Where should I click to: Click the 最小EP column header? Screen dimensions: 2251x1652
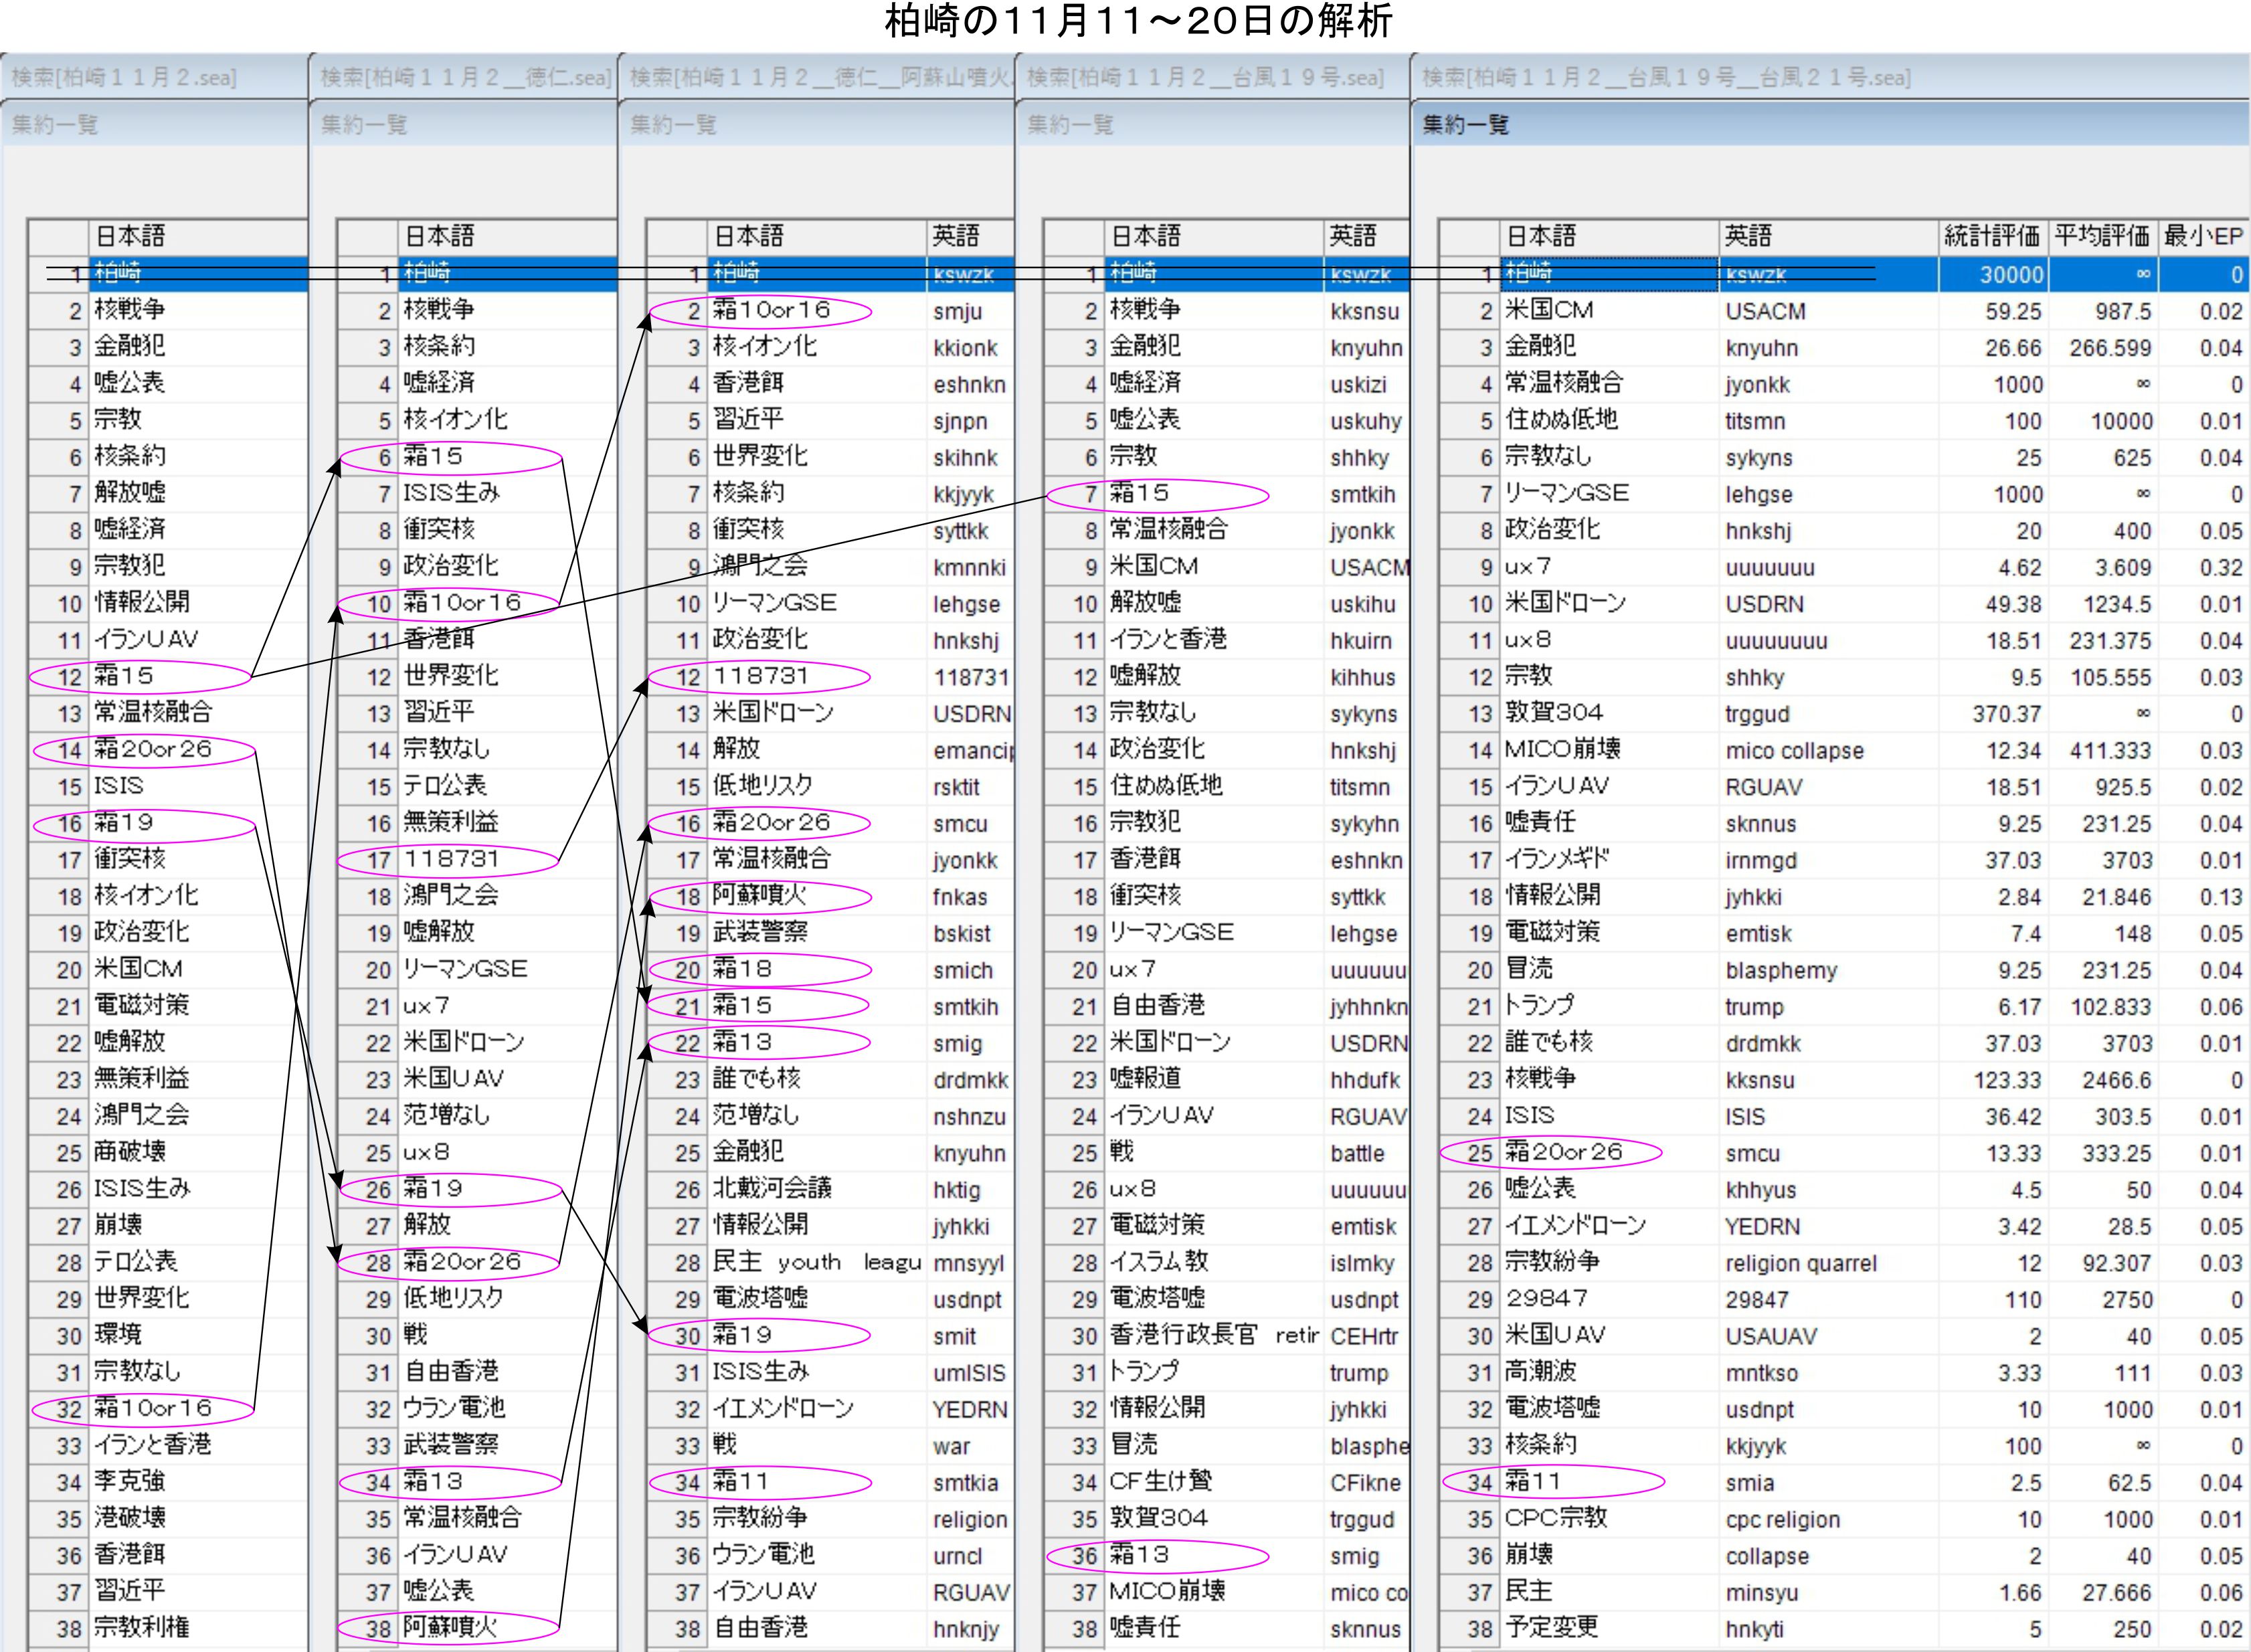coord(2203,236)
